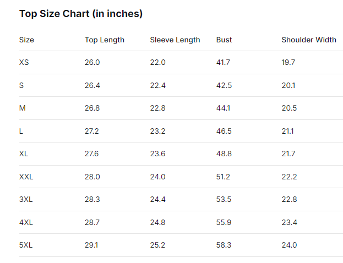
Task: Select the S size row label
Action: click(x=21, y=85)
